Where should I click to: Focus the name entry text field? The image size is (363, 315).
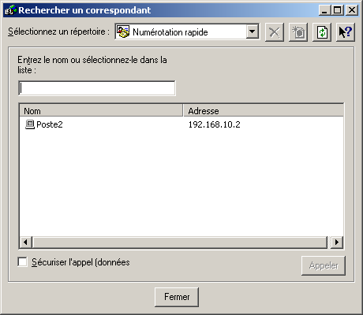(97, 88)
